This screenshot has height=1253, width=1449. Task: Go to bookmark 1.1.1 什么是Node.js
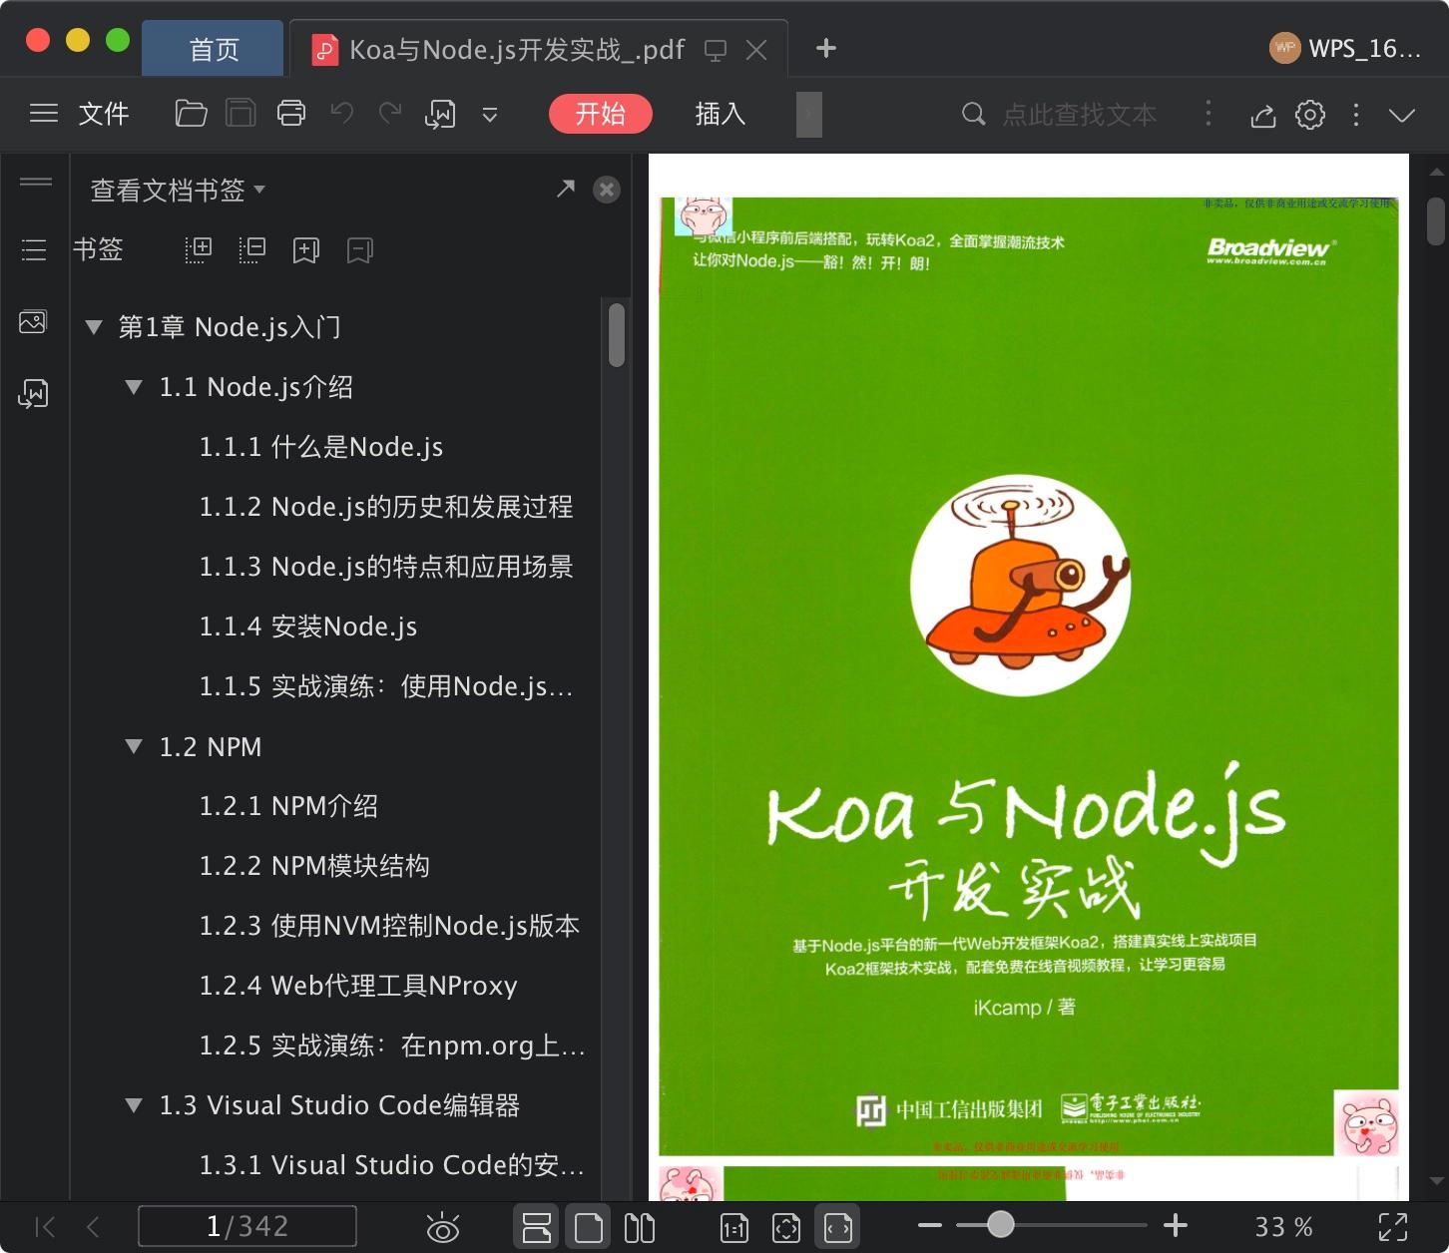point(321,447)
